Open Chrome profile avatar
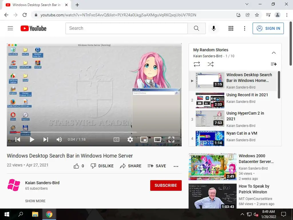293x220 pixels. pyautogui.click(x=278, y=15)
